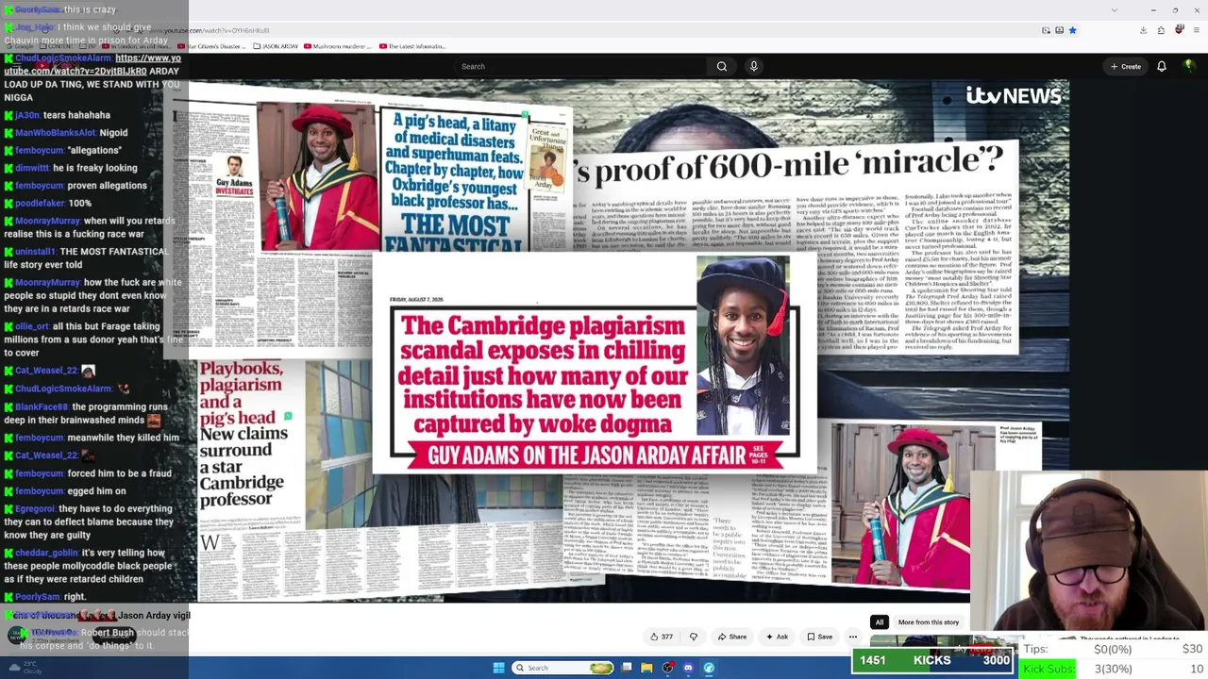
Task: Click chat username poodlefaker
Action: pos(40,203)
